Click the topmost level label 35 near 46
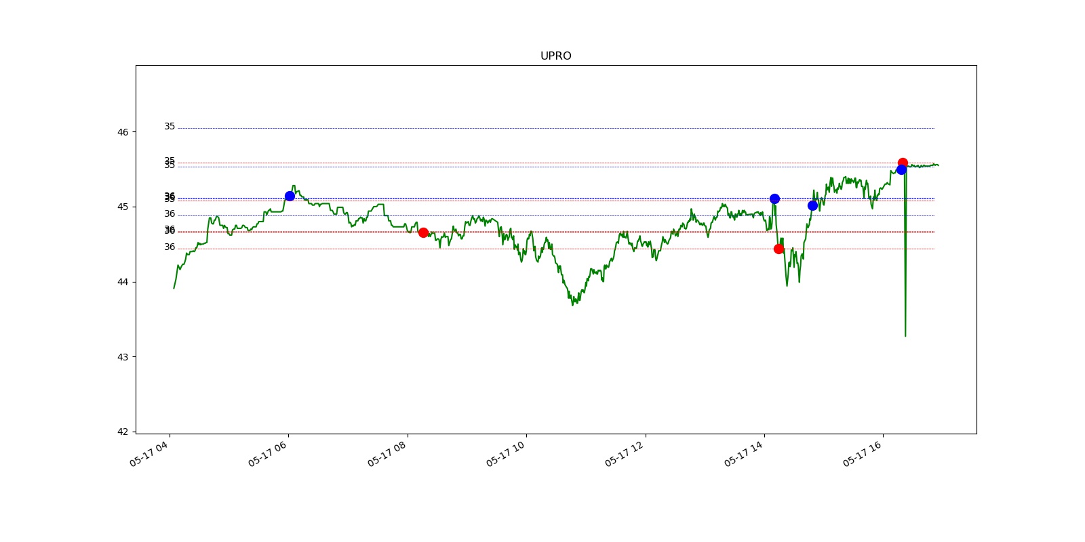Viewport: 1085px width, 542px height. coord(170,127)
